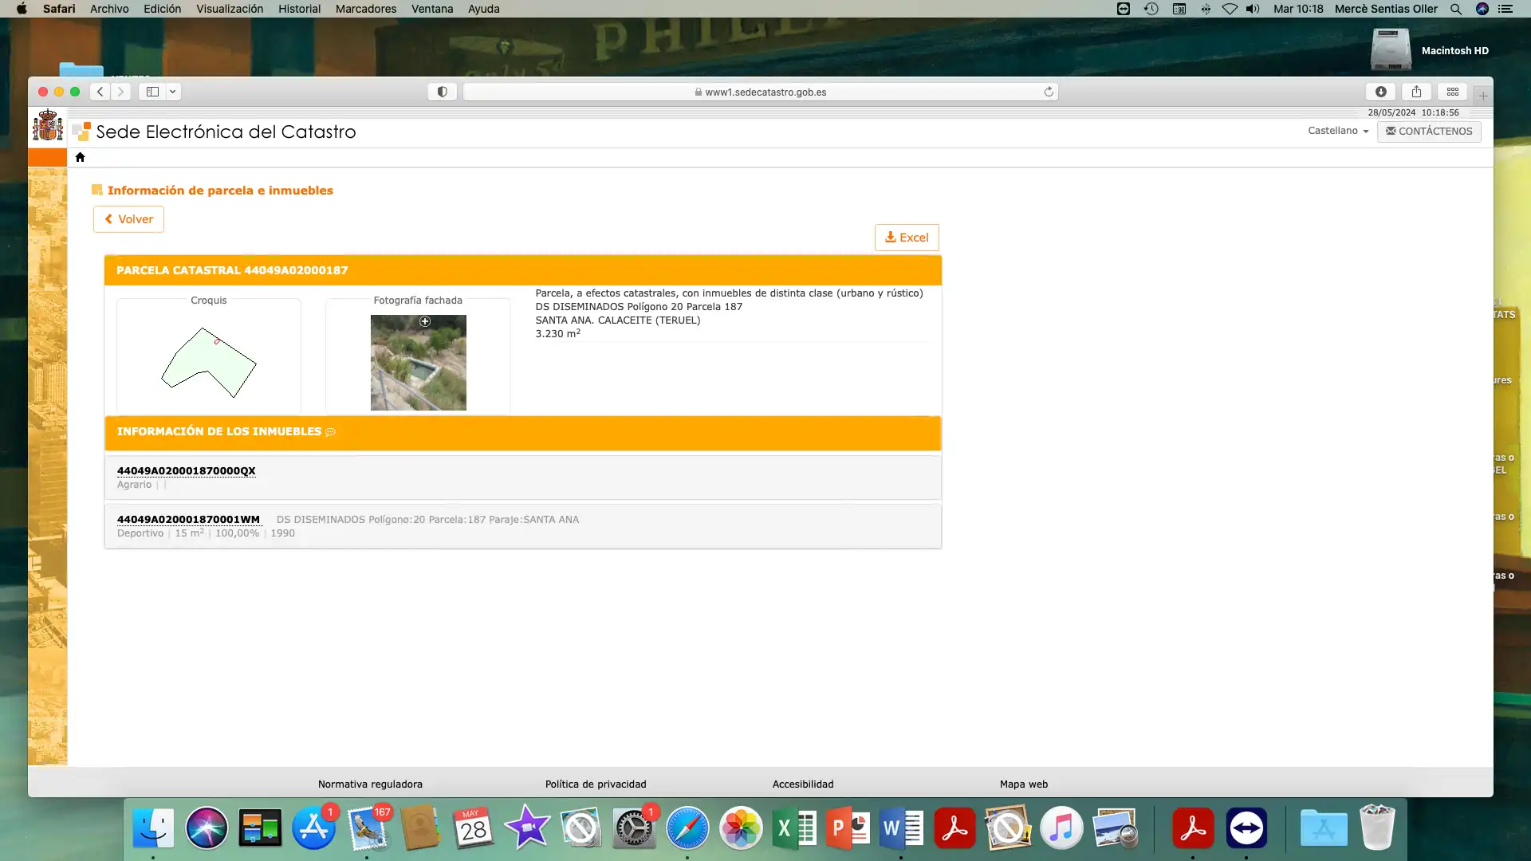Reload the page with the refresh icon
This screenshot has width=1531, height=861.
pos(1049,92)
